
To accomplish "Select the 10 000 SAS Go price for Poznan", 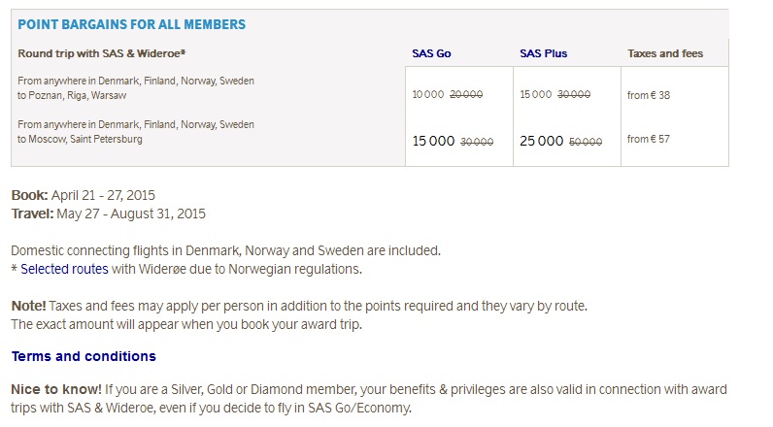I will tap(428, 94).
